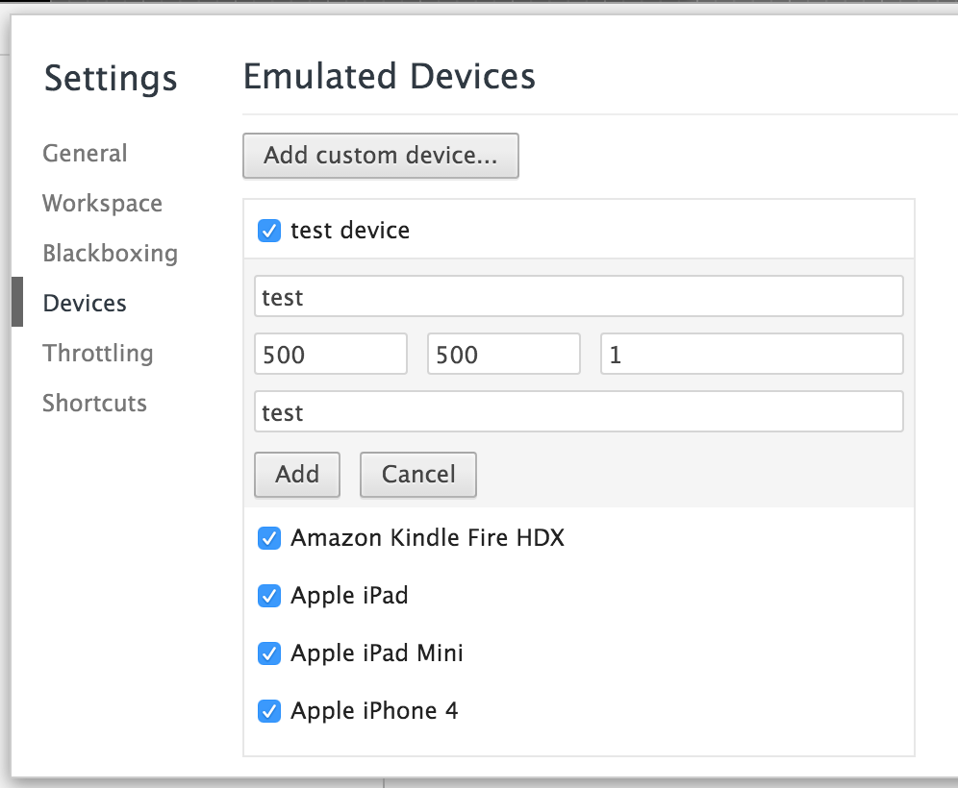
Task: Click the Amazon Kindle Fire HDX label text
Action: (x=427, y=538)
